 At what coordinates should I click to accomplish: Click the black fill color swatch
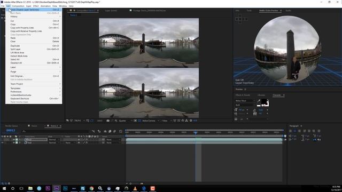265,102
